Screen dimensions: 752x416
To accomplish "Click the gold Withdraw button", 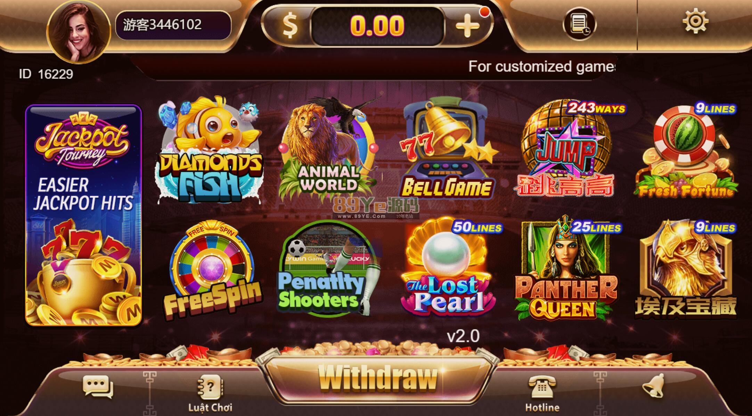I will point(378,379).
